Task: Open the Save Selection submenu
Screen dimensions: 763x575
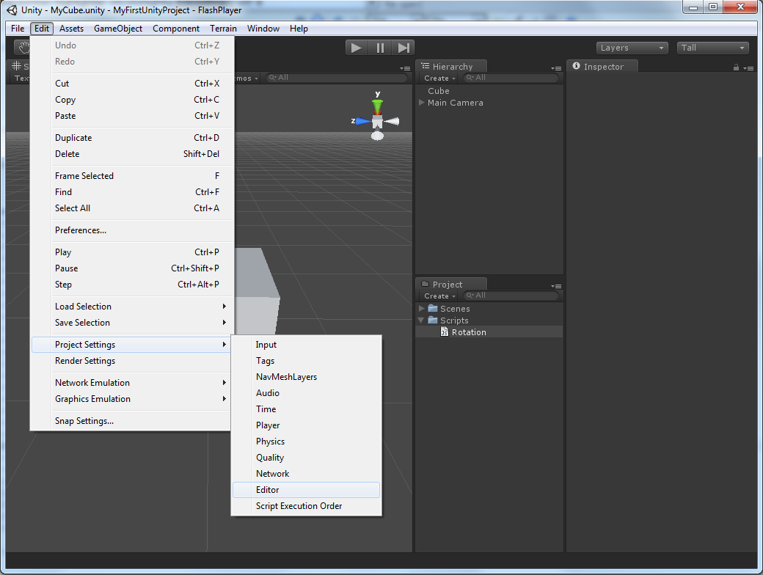Action: pos(133,323)
